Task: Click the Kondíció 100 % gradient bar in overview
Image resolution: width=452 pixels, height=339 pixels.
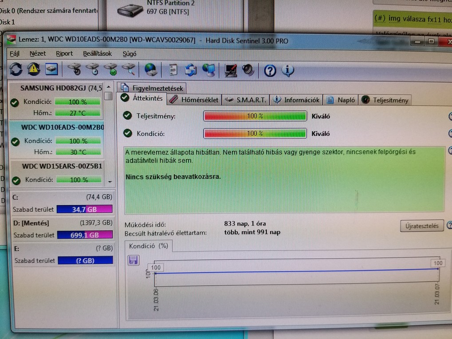Action: point(255,134)
